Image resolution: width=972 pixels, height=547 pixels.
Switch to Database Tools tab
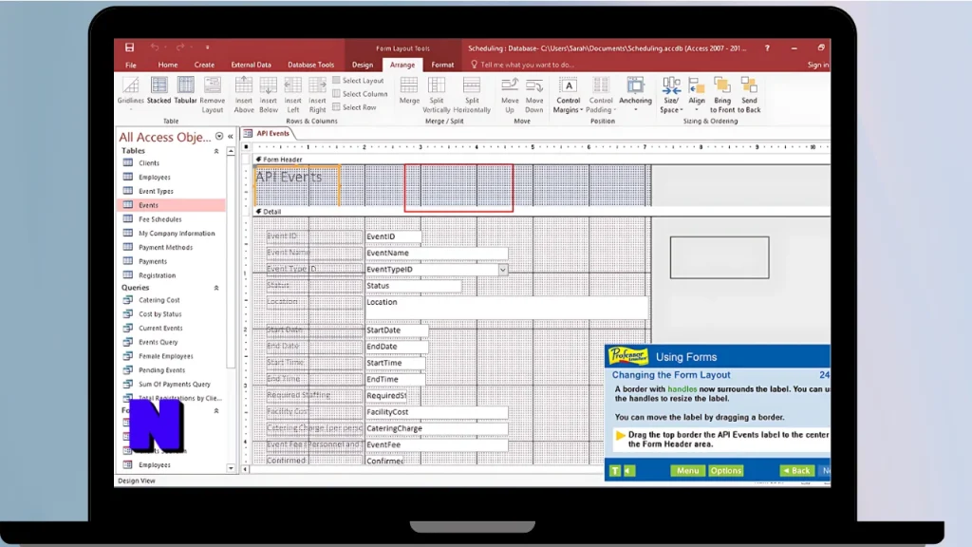[310, 65]
